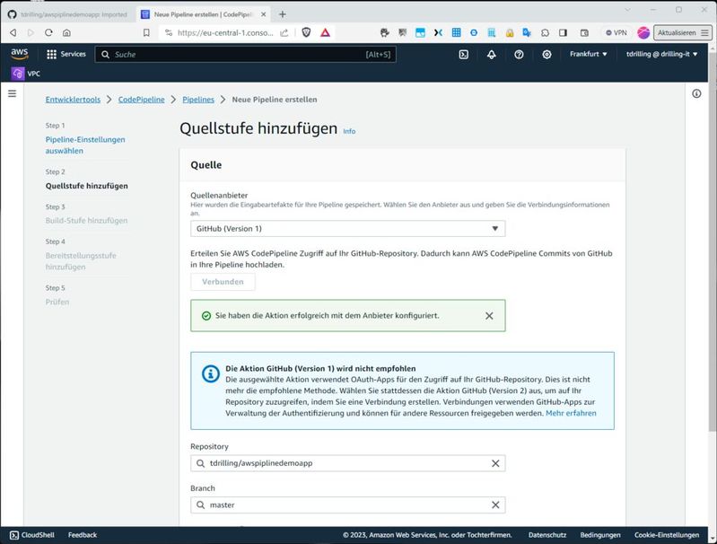Open the browser hamburger menu
This screenshot has width=717, height=544.
[x=704, y=32]
